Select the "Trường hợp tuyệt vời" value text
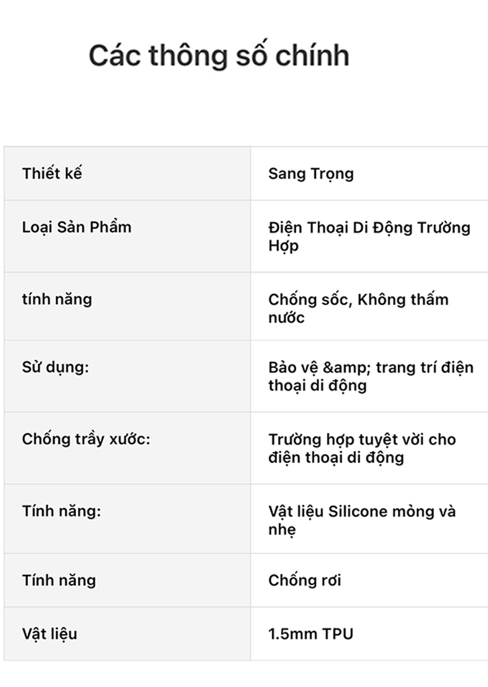The width and height of the screenshot is (488, 687). pyautogui.click(x=362, y=448)
